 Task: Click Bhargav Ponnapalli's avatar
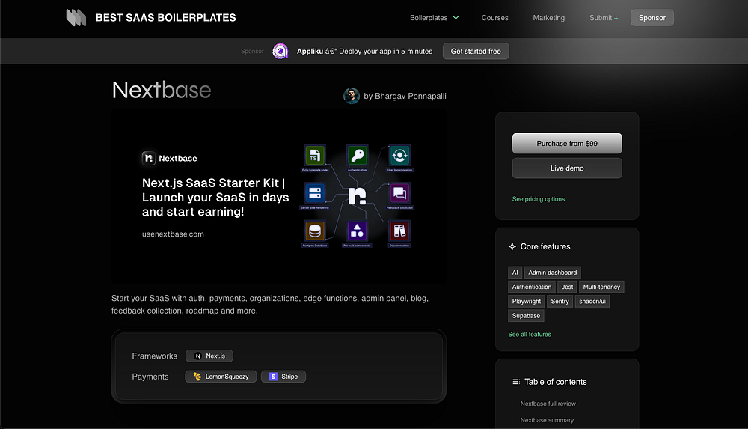click(x=352, y=96)
